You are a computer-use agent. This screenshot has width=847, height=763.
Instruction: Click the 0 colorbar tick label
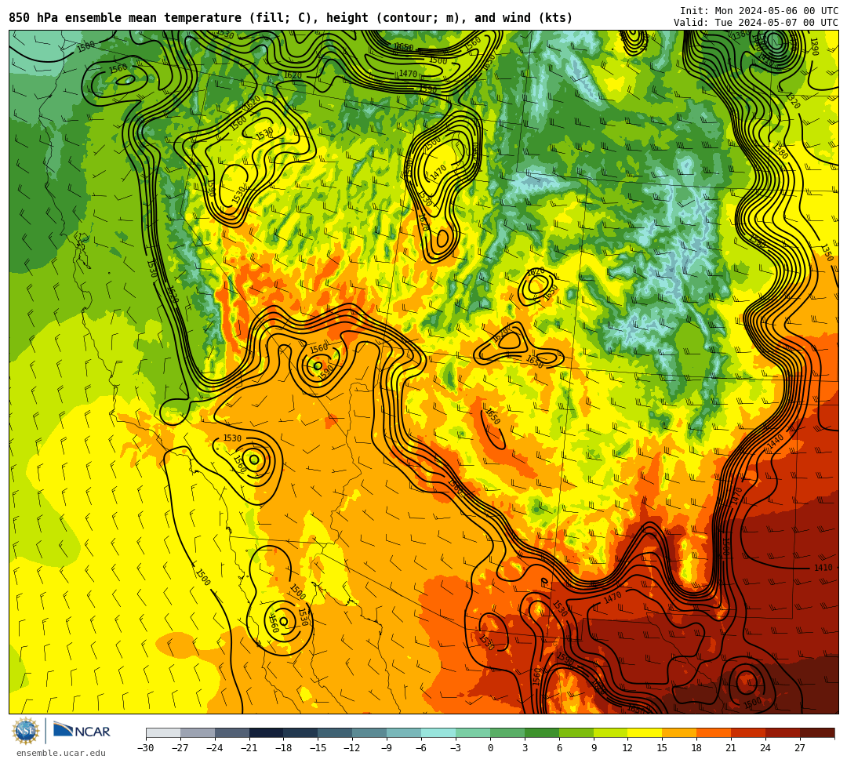[x=490, y=748]
